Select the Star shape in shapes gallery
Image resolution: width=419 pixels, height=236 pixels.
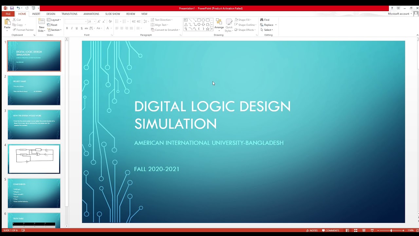tap(208, 29)
